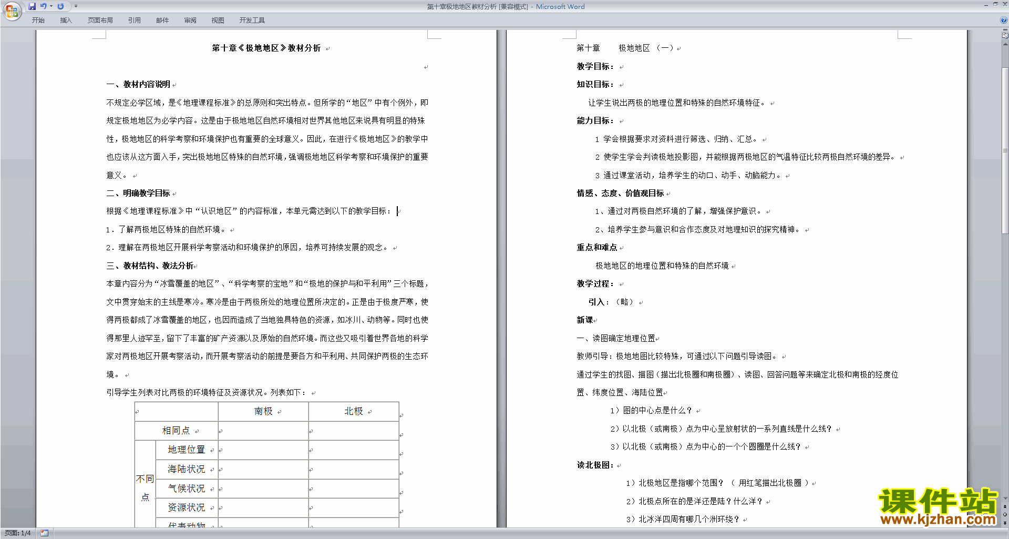
Task: Redo the last action with the repeat icon
Action: point(60,6)
